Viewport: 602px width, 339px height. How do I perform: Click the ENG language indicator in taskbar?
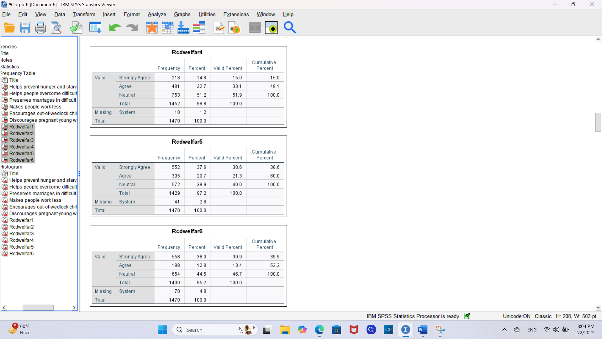pos(532,330)
